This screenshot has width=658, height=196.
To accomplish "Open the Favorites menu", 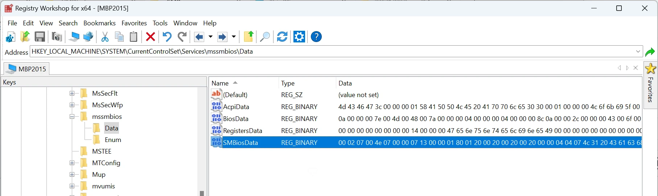I will coord(134,23).
